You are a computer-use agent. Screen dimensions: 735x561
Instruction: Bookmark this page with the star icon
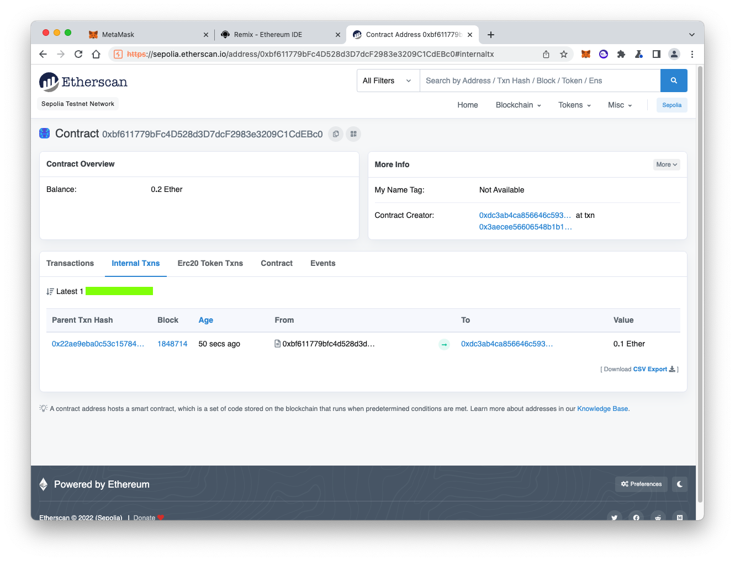click(x=564, y=54)
